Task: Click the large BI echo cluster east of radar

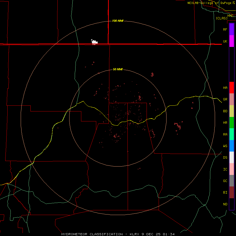Action: pos(178,126)
